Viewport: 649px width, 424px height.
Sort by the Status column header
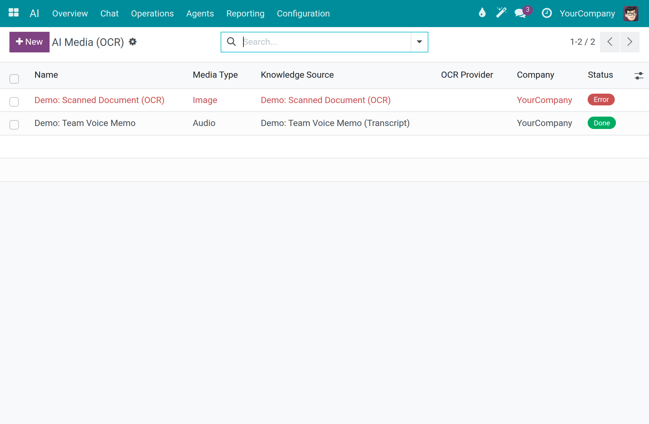click(x=600, y=75)
